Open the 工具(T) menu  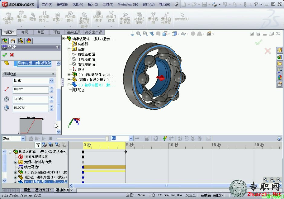(108, 4)
